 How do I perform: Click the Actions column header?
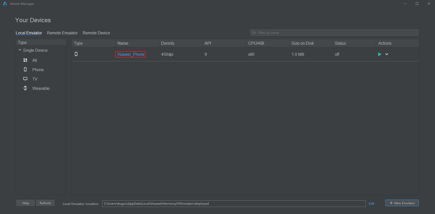tap(397, 43)
